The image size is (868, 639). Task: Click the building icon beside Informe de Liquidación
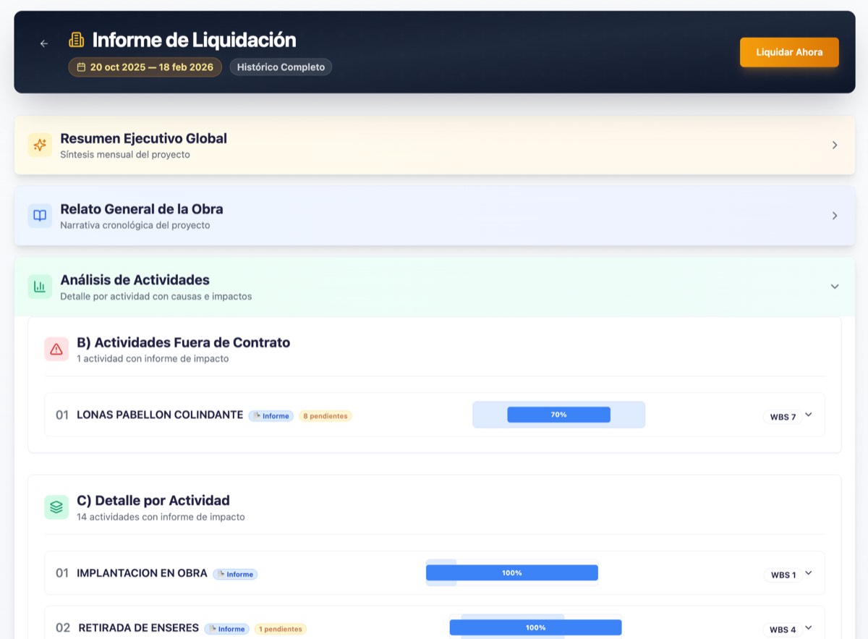(x=76, y=40)
